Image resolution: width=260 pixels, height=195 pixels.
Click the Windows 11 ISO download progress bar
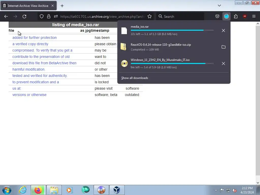tap(172, 63)
